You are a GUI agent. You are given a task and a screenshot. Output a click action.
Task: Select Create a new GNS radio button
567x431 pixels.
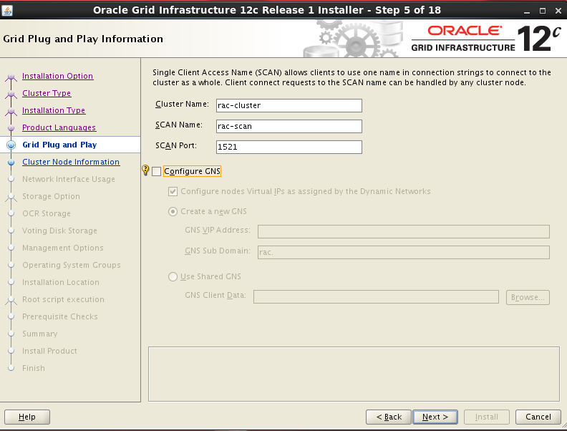pos(173,211)
